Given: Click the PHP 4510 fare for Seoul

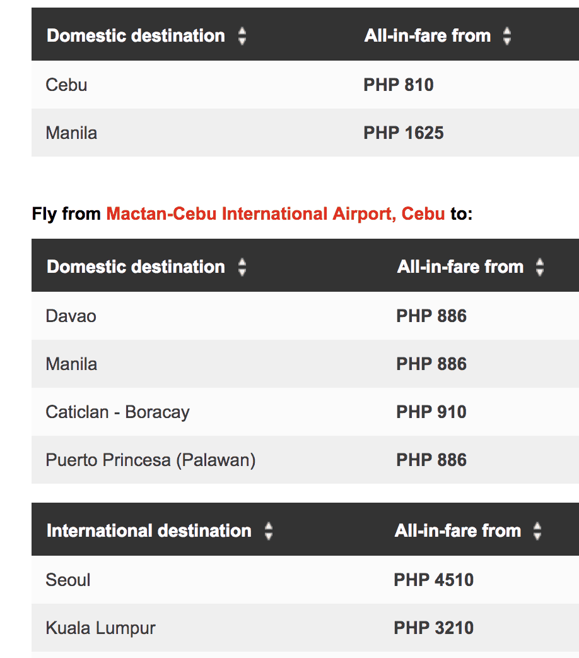Looking at the screenshot, I should (x=434, y=580).
